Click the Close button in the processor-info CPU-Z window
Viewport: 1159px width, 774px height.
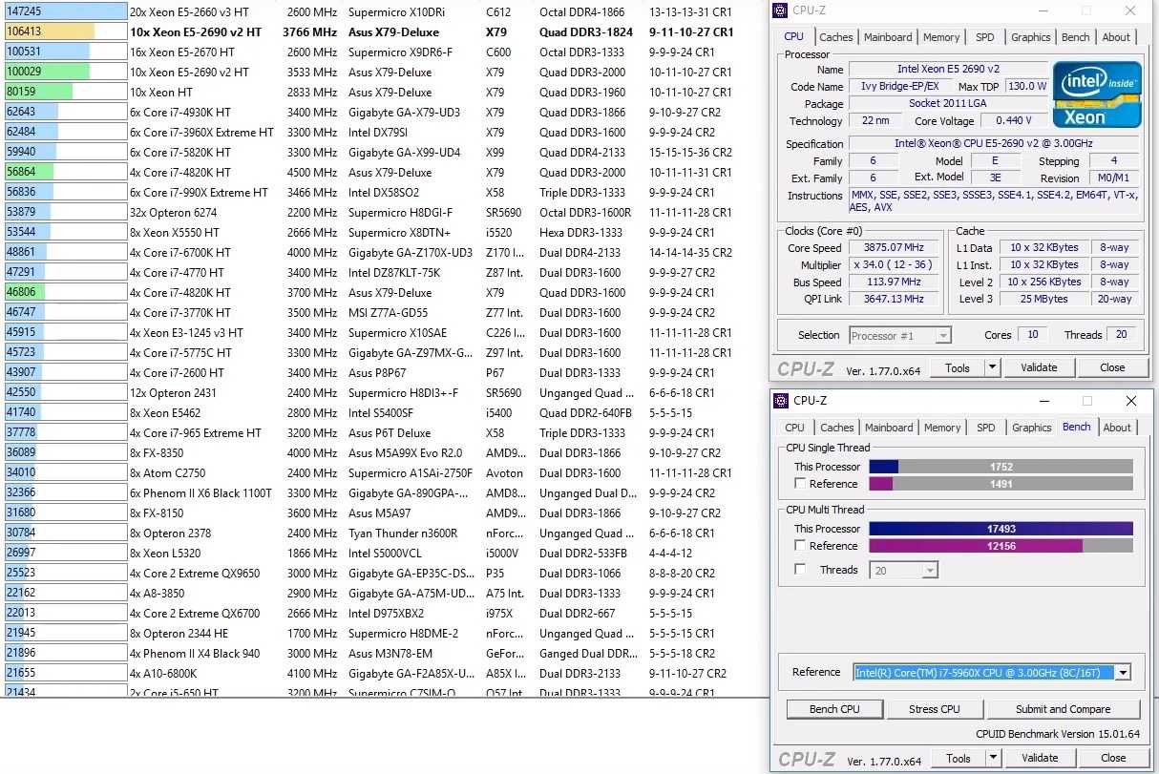pos(1112,367)
